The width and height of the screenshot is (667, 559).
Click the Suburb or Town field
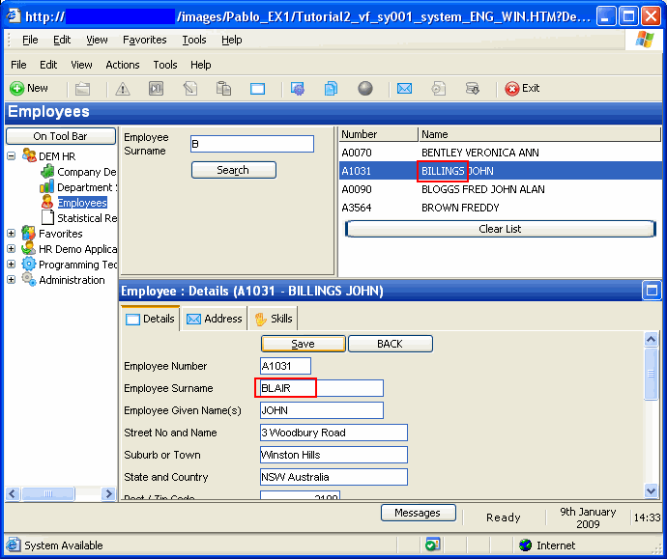click(x=333, y=455)
